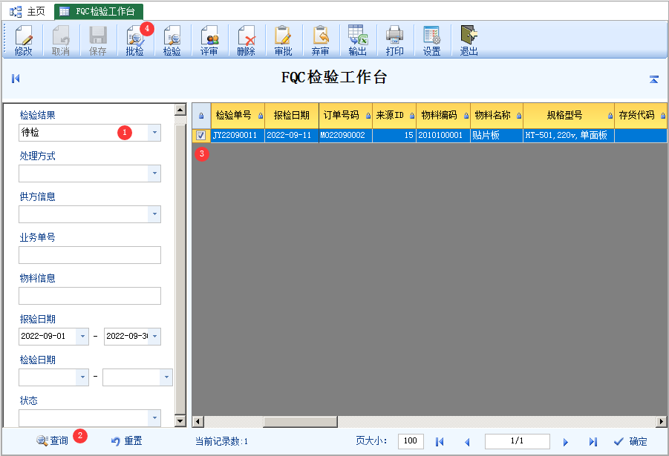Start batch inspection with 批检 icon
This screenshot has height=456, width=669.
(135, 41)
